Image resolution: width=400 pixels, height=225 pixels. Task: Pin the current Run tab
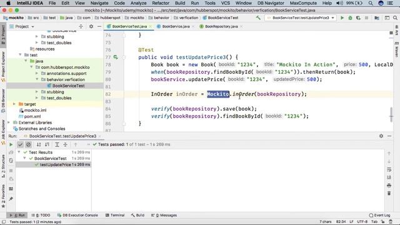tap(11, 199)
